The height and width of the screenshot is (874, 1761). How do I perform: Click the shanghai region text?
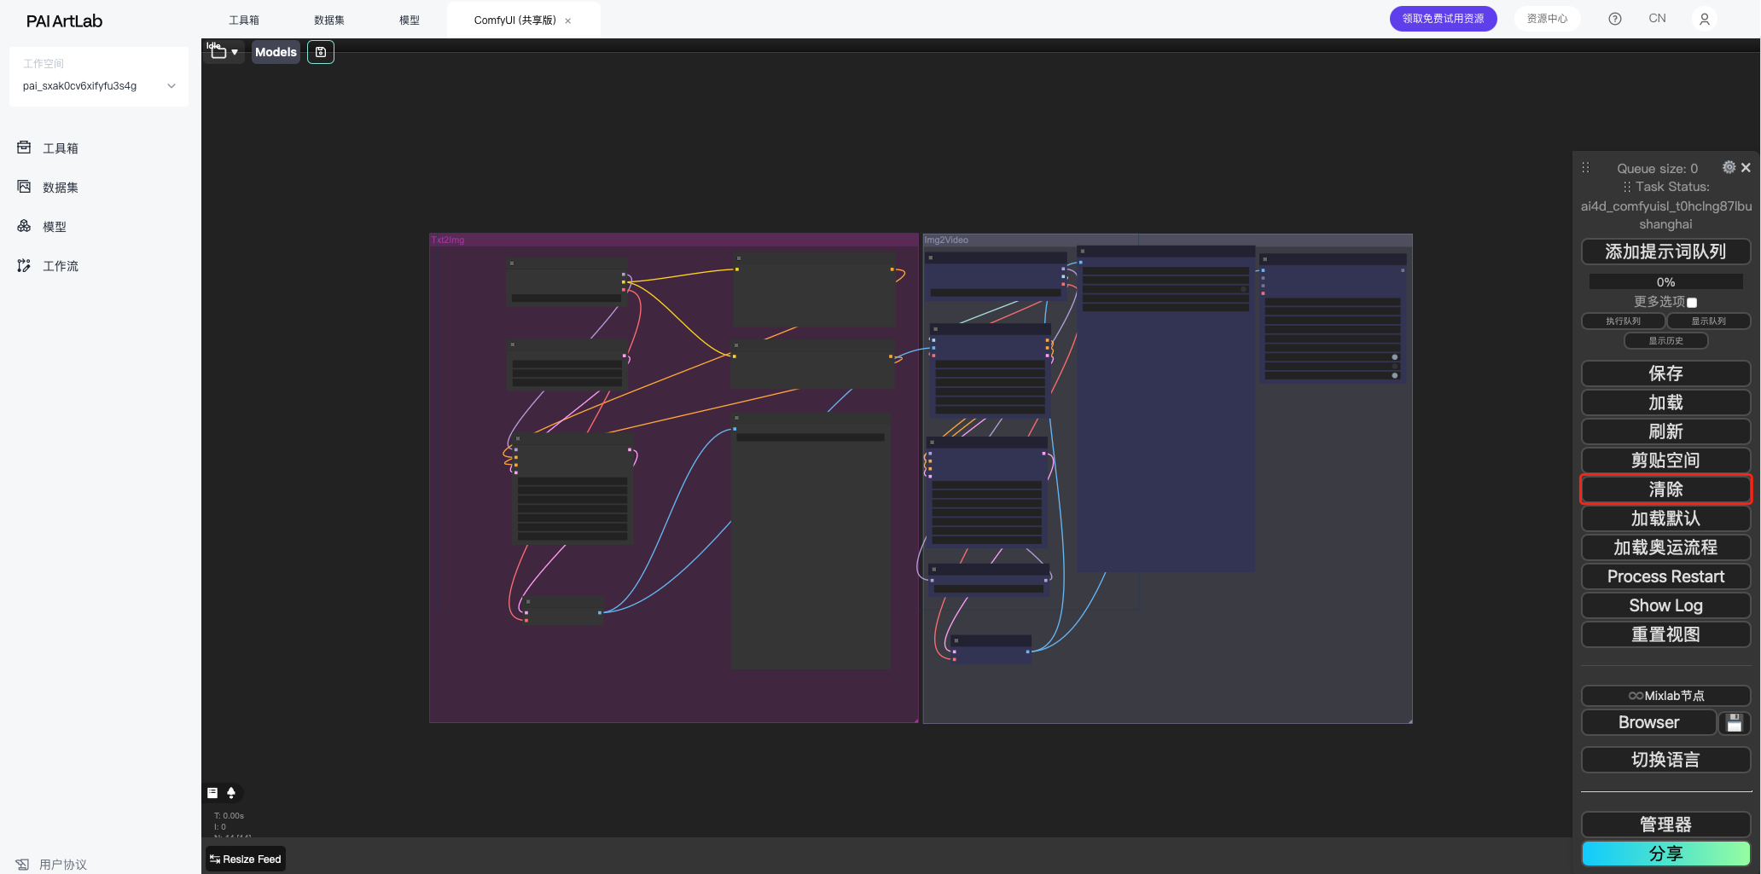point(1665,224)
